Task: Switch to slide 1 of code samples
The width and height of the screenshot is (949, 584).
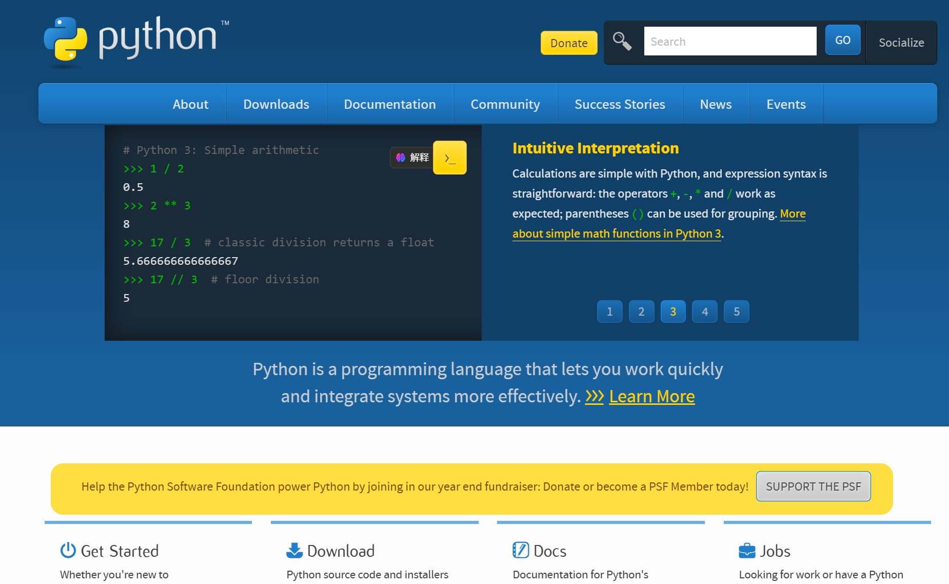Action: pyautogui.click(x=609, y=312)
